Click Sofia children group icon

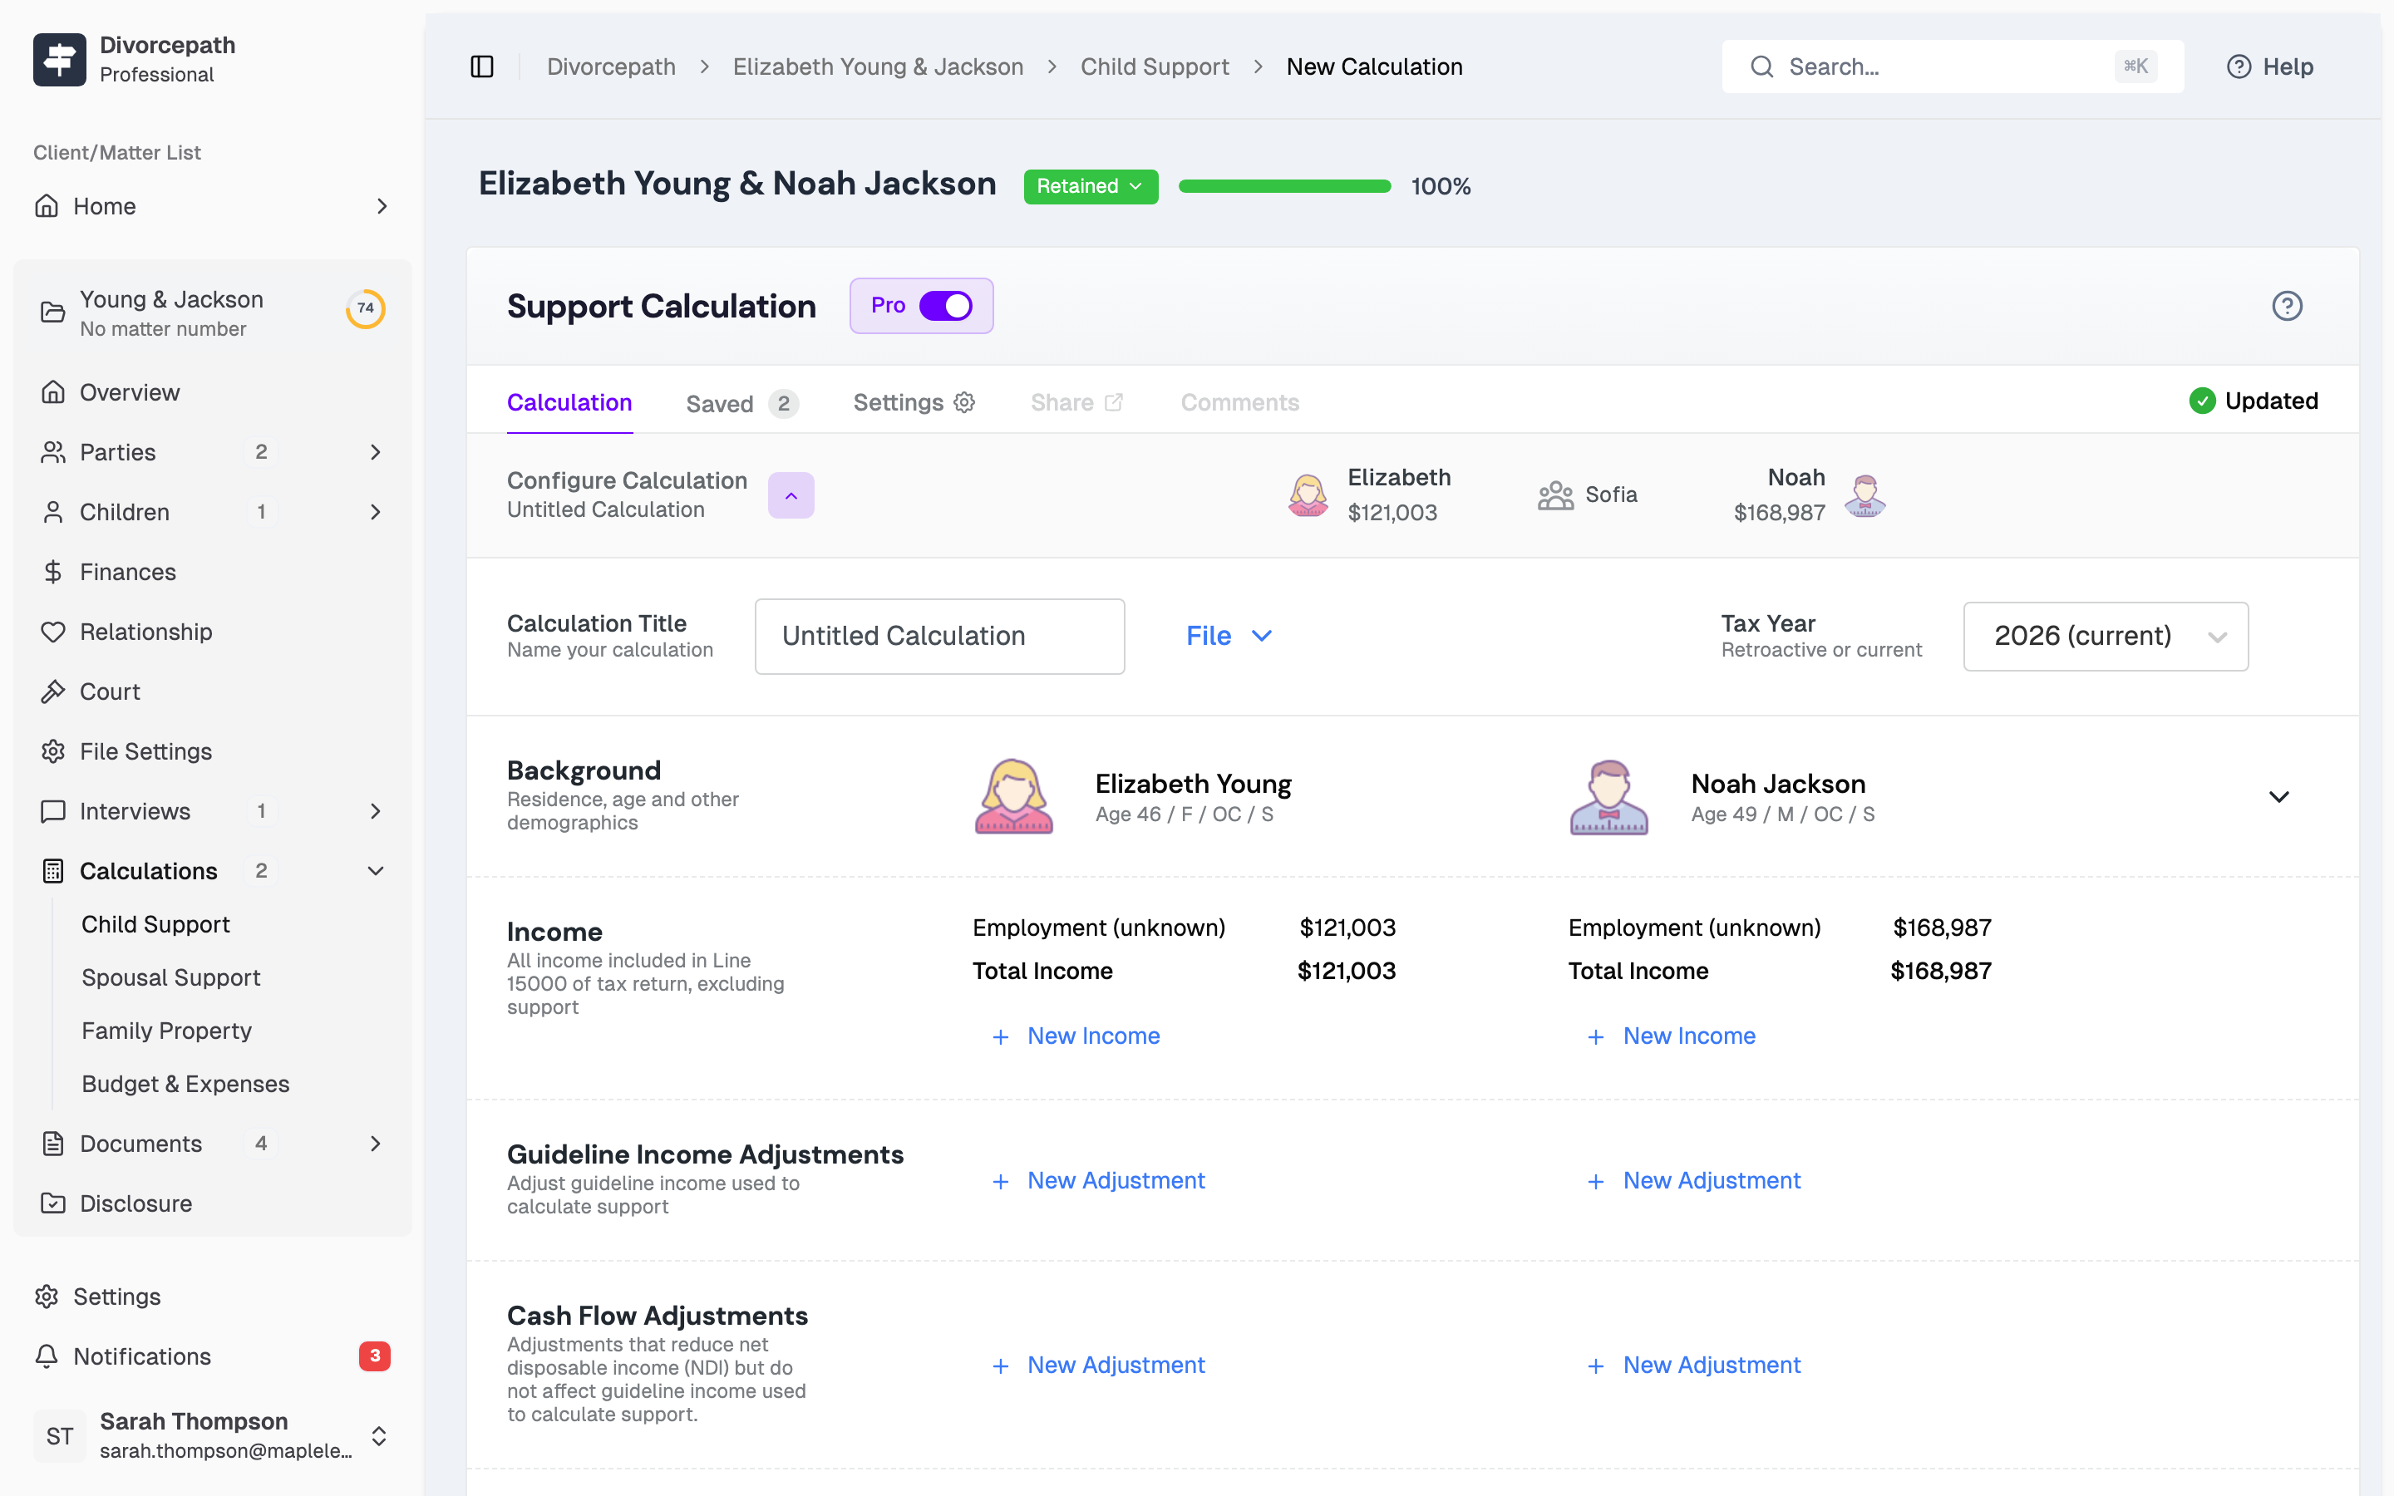pyautogui.click(x=1555, y=495)
